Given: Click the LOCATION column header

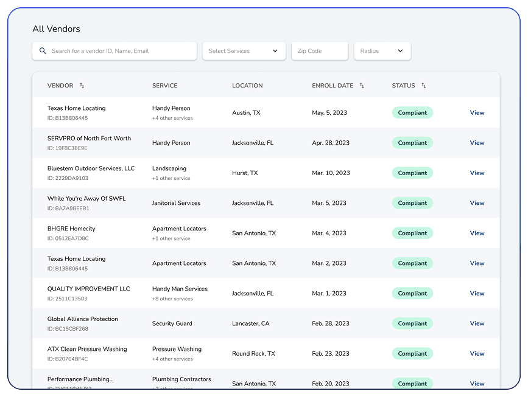Looking at the screenshot, I should pos(247,86).
